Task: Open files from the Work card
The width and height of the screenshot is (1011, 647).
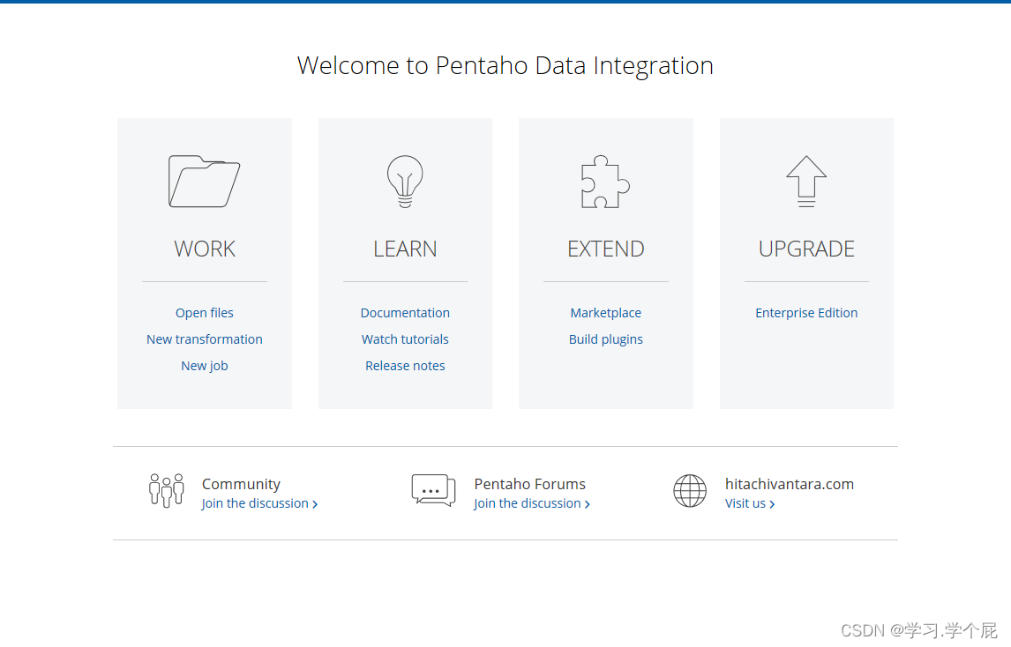Action: coord(205,313)
